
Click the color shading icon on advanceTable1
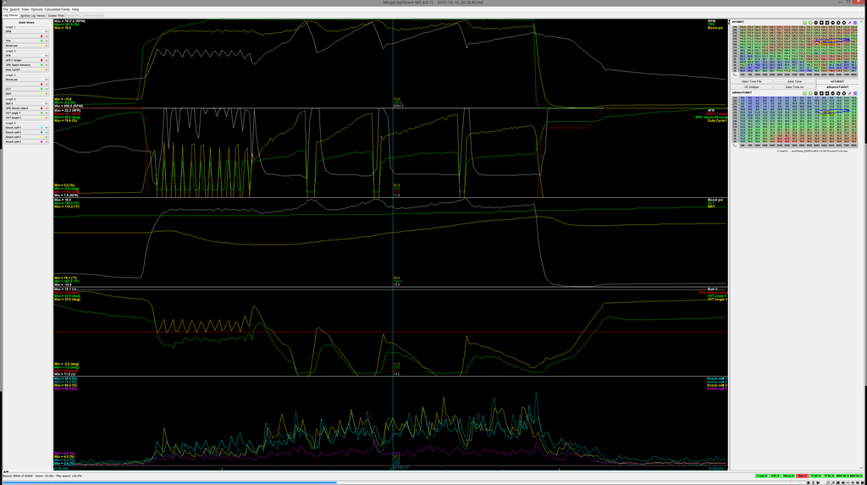tap(855, 93)
